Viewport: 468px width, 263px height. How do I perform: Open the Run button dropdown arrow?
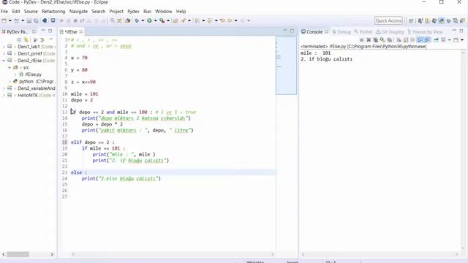155,20
